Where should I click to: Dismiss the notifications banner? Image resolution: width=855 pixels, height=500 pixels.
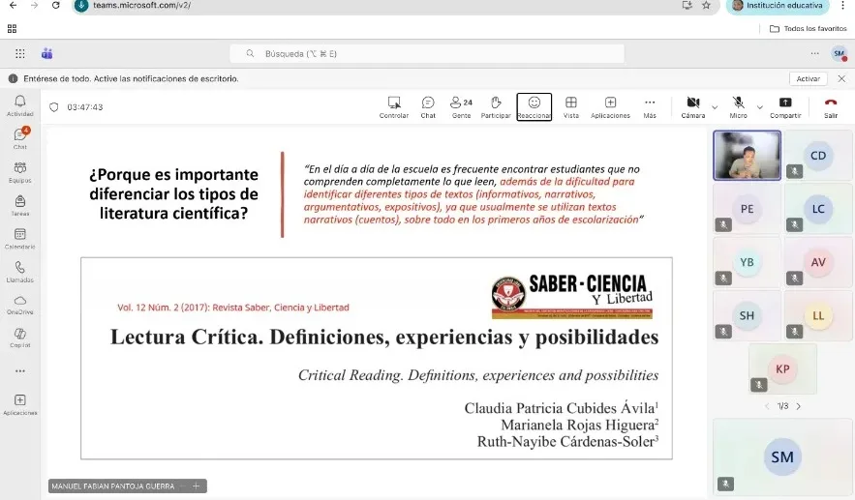841,78
